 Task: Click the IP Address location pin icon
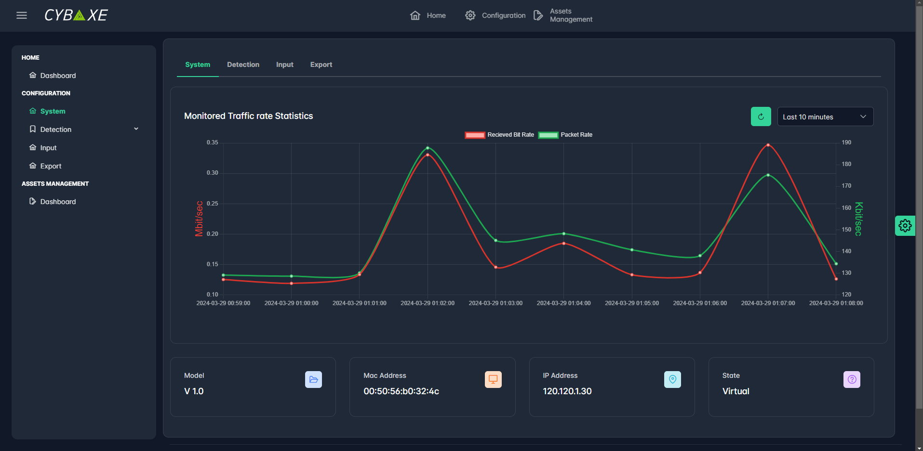click(672, 379)
